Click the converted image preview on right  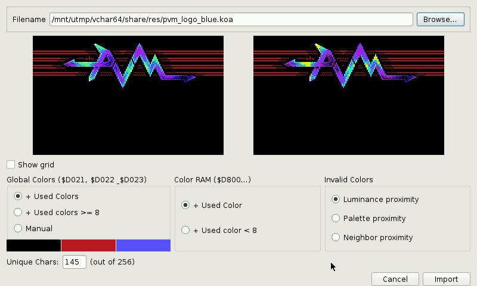pos(349,95)
